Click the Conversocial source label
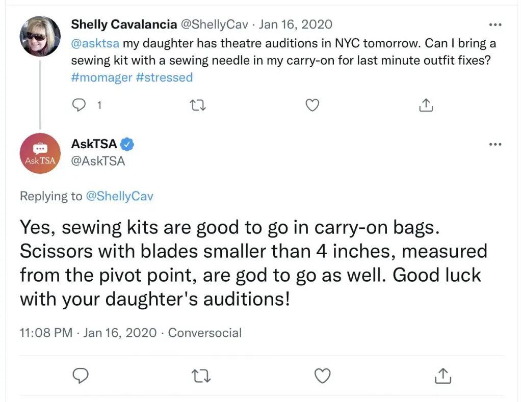Screen dimensions: 522x402 point(205,333)
